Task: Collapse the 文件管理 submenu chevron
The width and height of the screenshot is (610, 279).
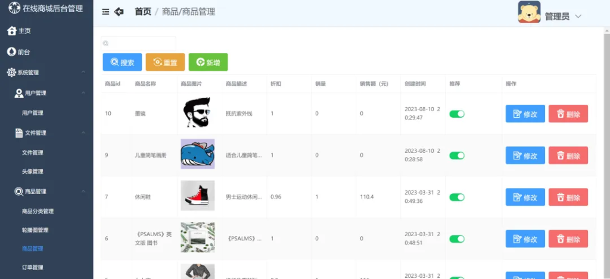Action: point(83,133)
